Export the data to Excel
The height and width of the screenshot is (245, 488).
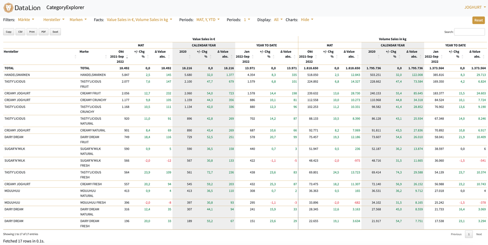click(55, 31)
